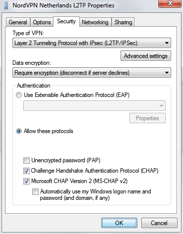Image resolution: width=183 pixels, height=234 pixels.
Task: Go to the Sharing tab
Action: [x=123, y=22]
